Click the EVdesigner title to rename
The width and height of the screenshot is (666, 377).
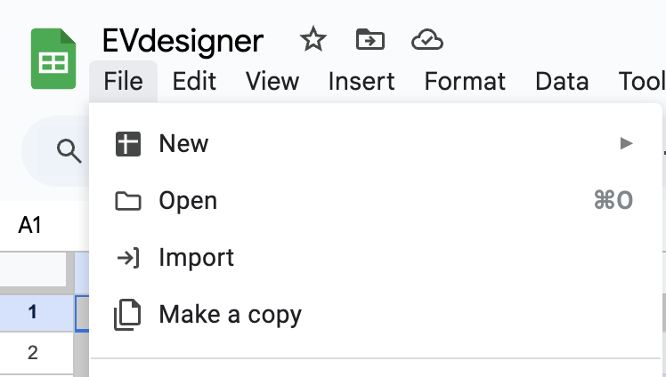(x=183, y=41)
